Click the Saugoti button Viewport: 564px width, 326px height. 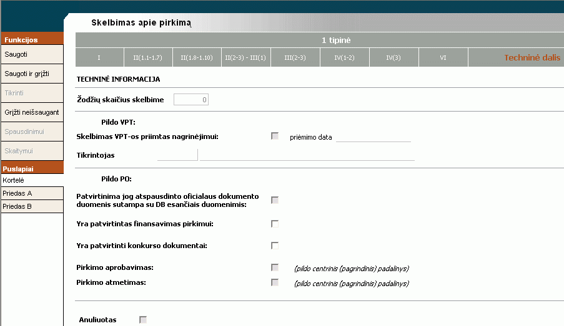coord(32,55)
